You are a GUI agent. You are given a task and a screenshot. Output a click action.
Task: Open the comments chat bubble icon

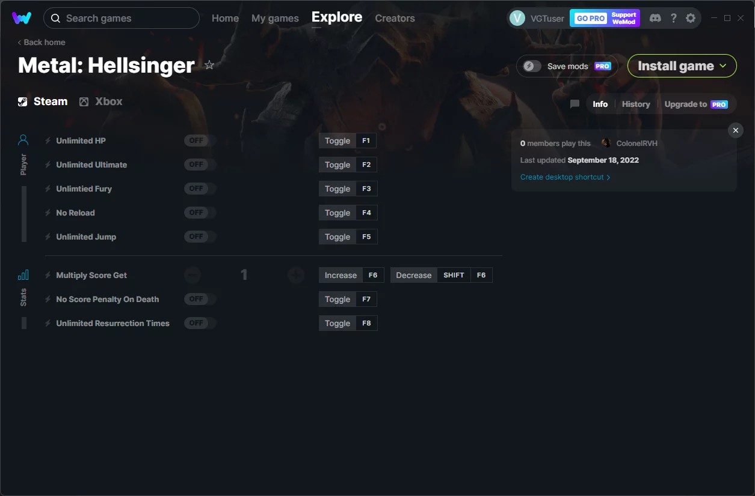575,104
